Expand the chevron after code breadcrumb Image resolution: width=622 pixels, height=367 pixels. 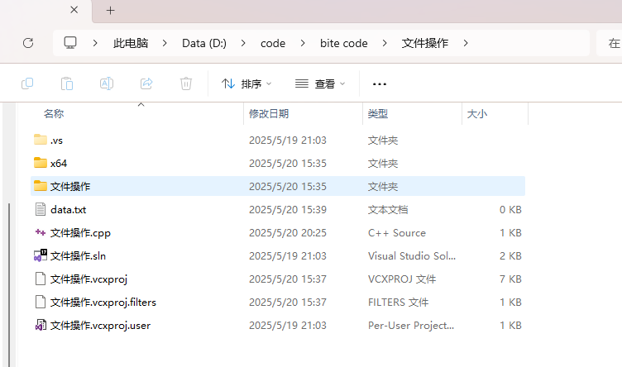(303, 43)
